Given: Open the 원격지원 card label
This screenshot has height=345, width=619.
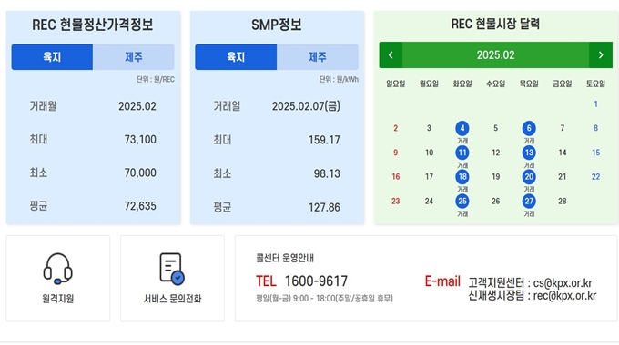Looking at the screenshot, I should point(57,299).
